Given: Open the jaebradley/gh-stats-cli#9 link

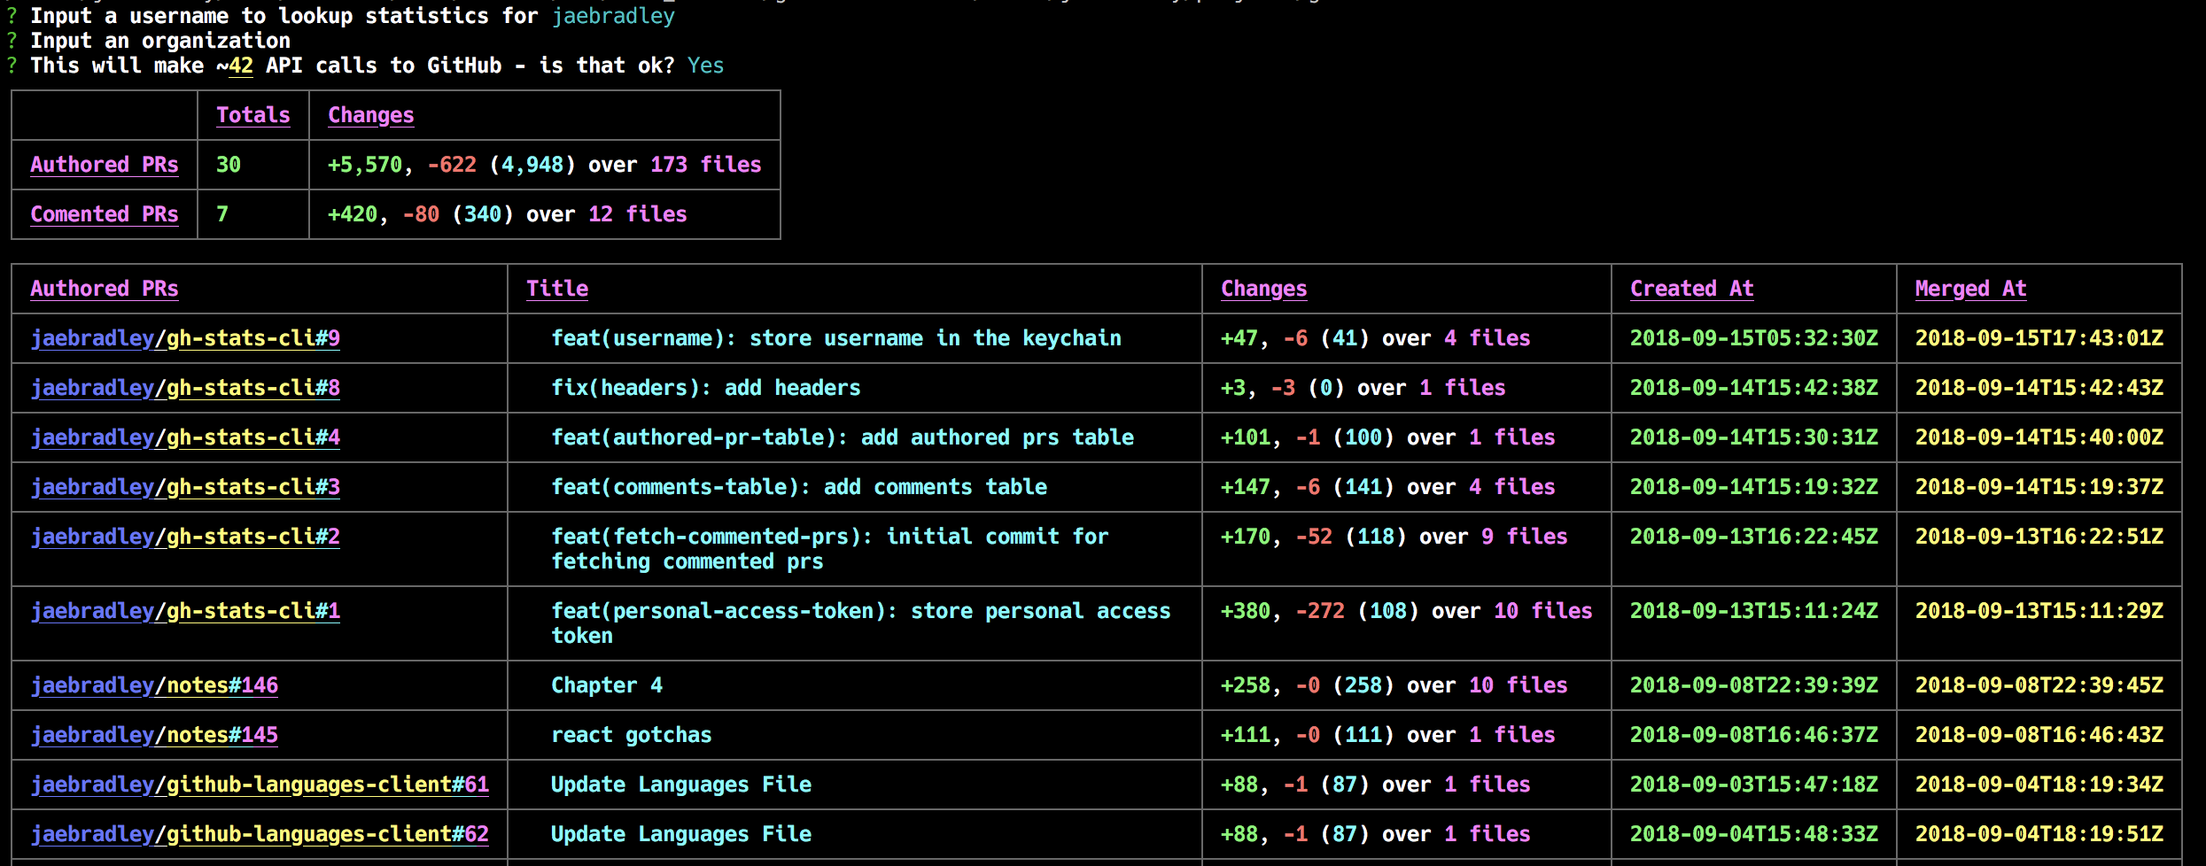Looking at the screenshot, I should tap(185, 338).
